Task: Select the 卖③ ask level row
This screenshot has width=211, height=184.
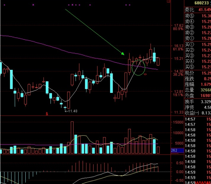Action: point(198,27)
